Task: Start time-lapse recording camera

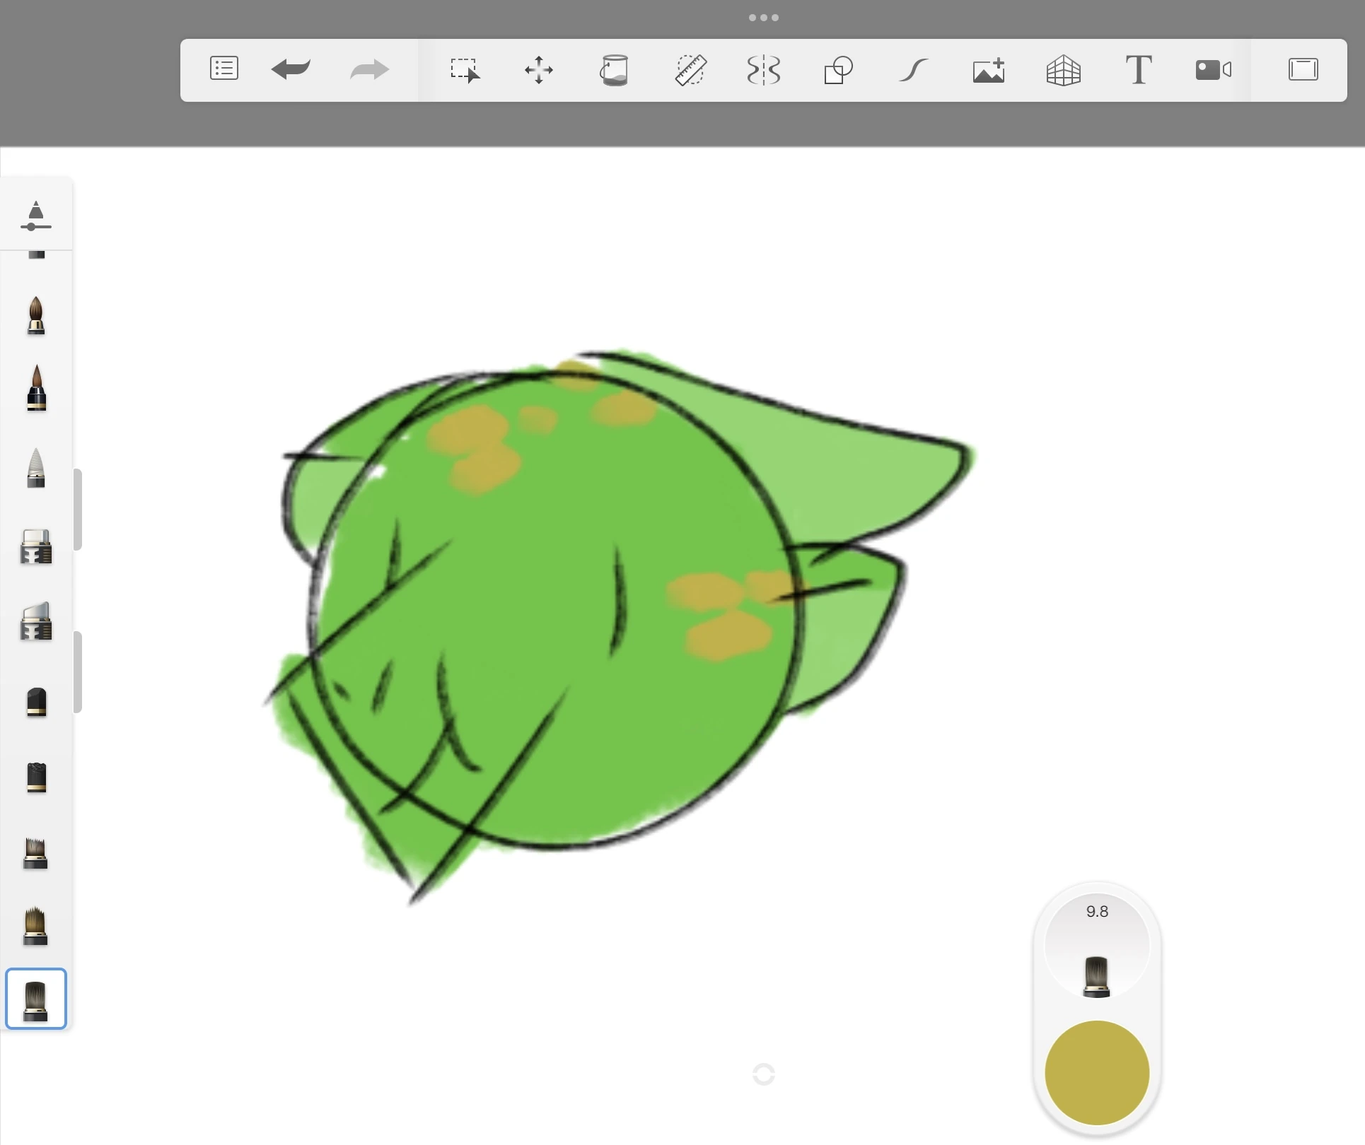Action: [1213, 70]
